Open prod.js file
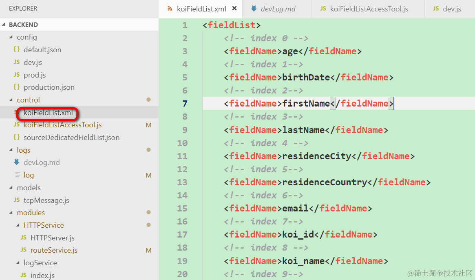Screen dimensions: 475x280 pos(35,75)
